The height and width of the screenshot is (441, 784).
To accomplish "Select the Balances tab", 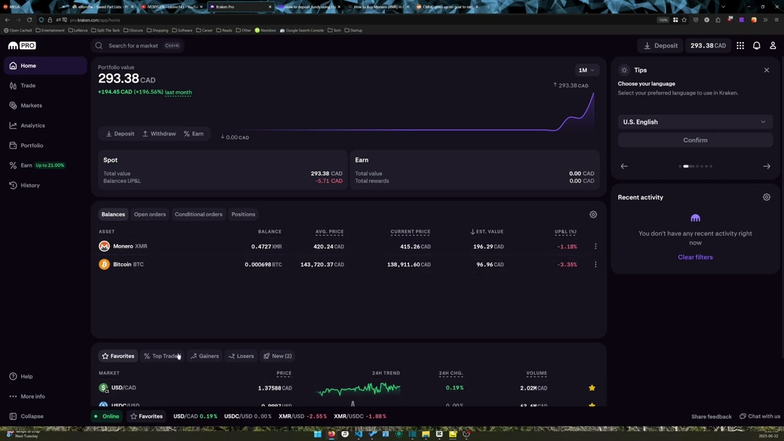I will (113, 214).
